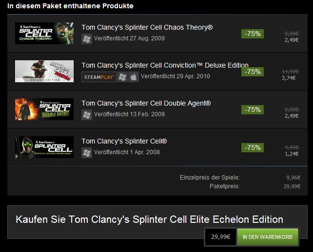Screen dimensions: 313x252
Task: Open the Double Agent game thumbnail
Action: (x=44, y=109)
